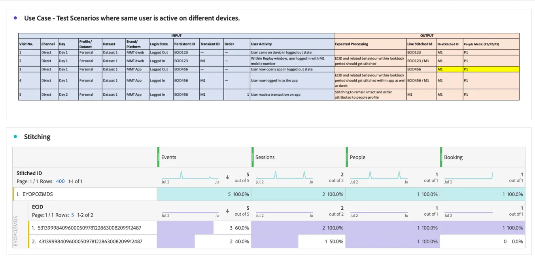Click the Events sparkline in ECID header

[190, 212]
